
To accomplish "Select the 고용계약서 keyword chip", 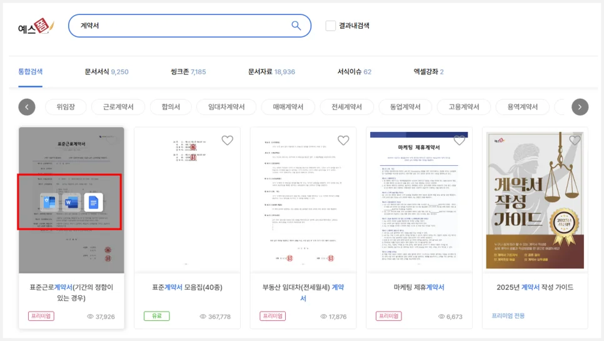I will point(463,107).
